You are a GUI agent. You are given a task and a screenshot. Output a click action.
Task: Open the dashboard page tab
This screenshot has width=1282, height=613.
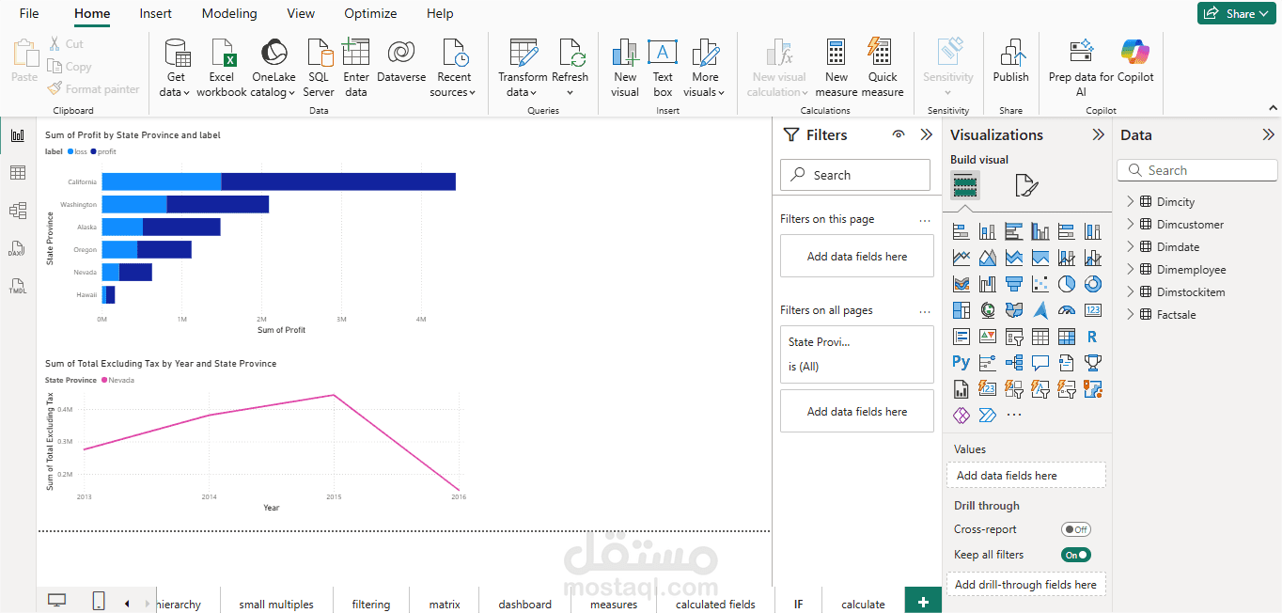coord(525,604)
